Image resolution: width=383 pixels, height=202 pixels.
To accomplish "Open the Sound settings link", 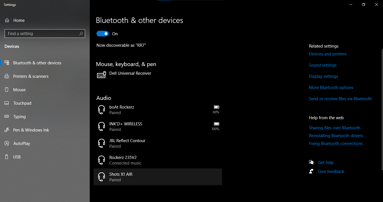I will (x=323, y=65).
